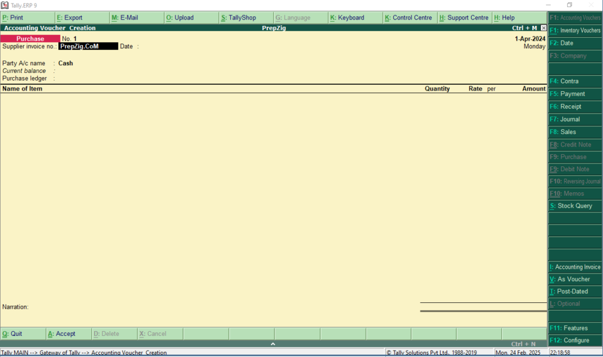Toggle V: As Voucher mode

pyautogui.click(x=575, y=279)
